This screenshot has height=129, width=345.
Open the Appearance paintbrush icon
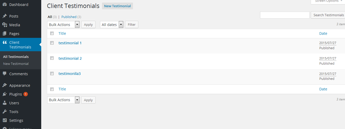coord(5,85)
